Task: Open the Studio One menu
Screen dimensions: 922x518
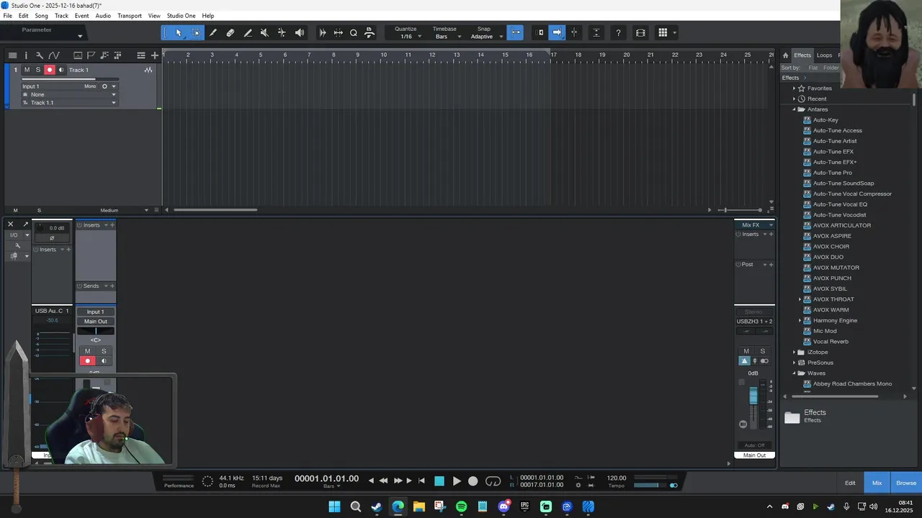Action: [181, 16]
